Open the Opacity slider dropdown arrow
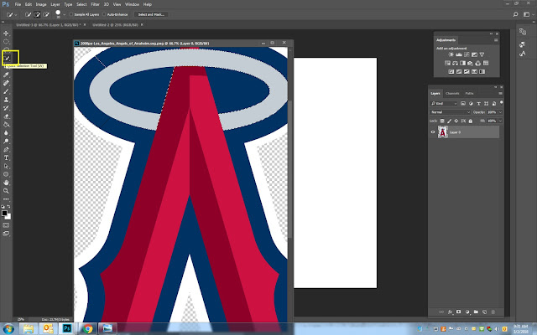537x335 pixels. (500, 112)
